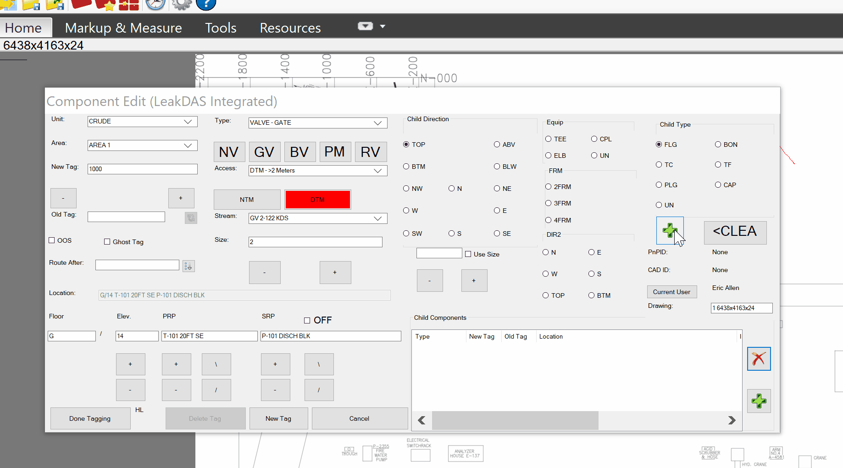The image size is (843, 468).
Task: Click the folder with save disk icon
Action: [x=30, y=5]
